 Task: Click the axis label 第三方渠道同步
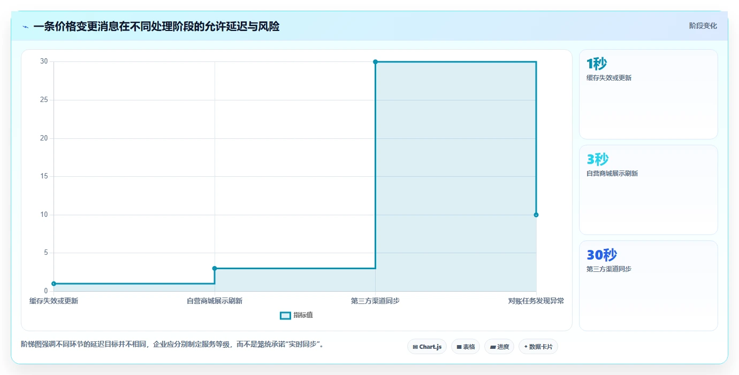tap(375, 301)
